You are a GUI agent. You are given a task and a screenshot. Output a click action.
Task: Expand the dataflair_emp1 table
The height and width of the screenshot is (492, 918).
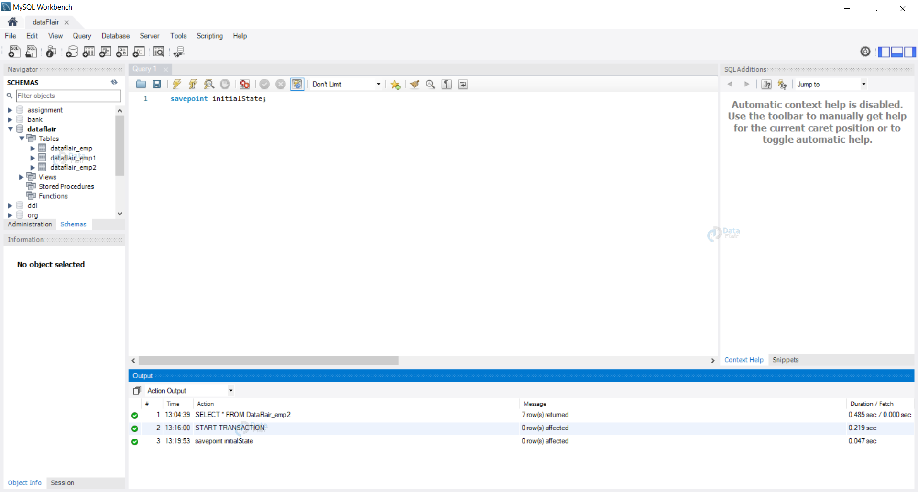tap(33, 158)
